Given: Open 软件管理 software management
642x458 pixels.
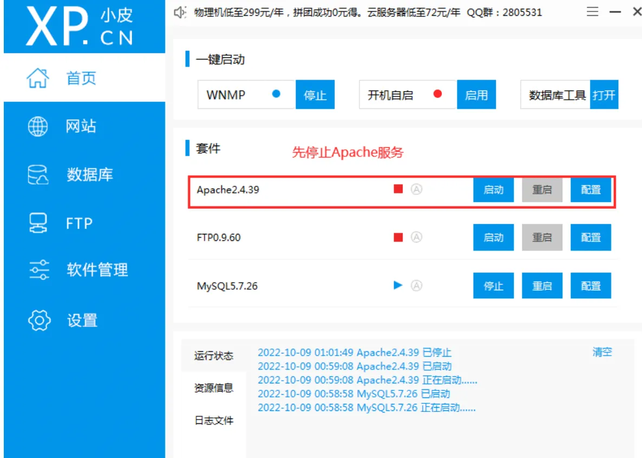Looking at the screenshot, I should 84,270.
